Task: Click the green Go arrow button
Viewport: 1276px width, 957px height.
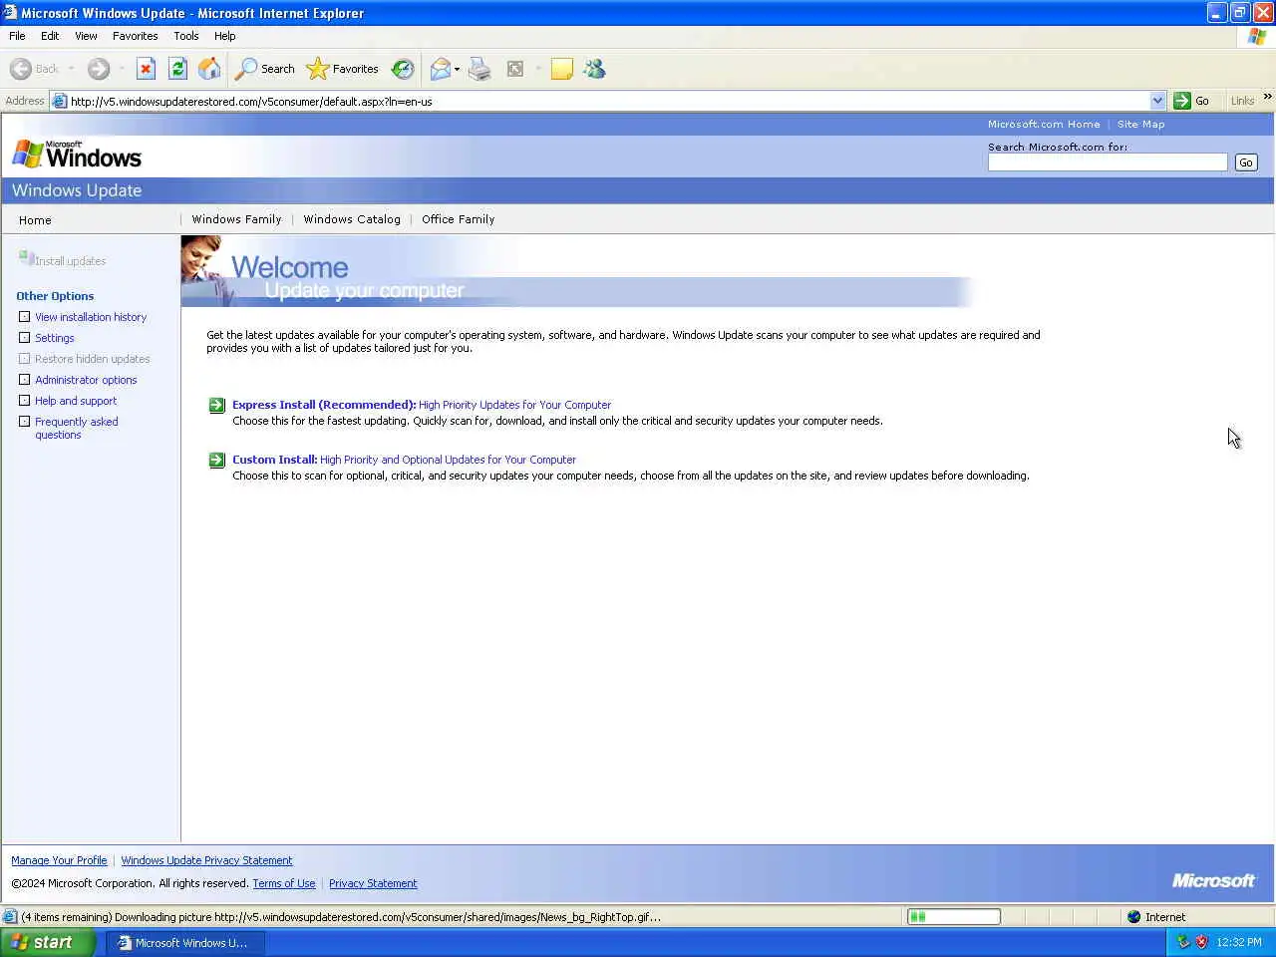Action: [1182, 101]
